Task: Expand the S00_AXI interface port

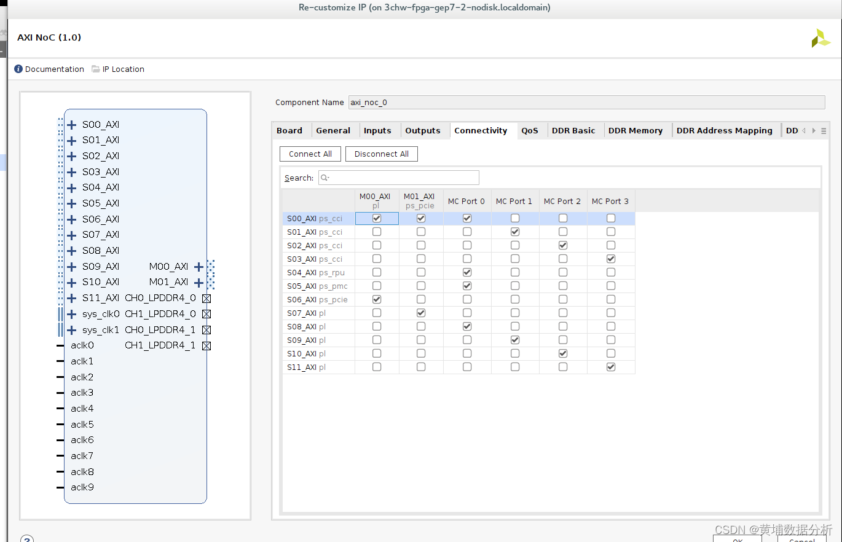Action: coord(72,125)
